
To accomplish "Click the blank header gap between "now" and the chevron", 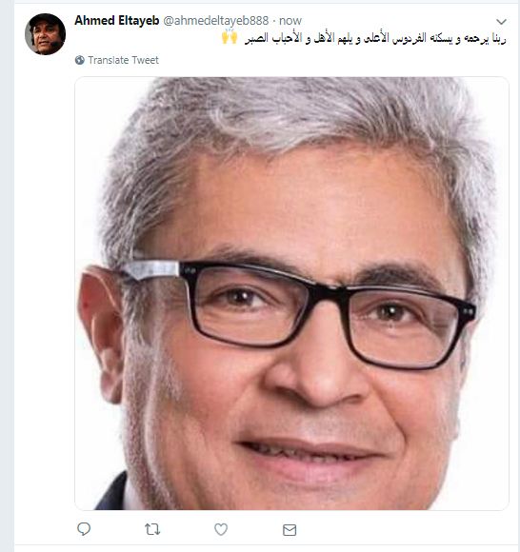I will coord(398,21).
